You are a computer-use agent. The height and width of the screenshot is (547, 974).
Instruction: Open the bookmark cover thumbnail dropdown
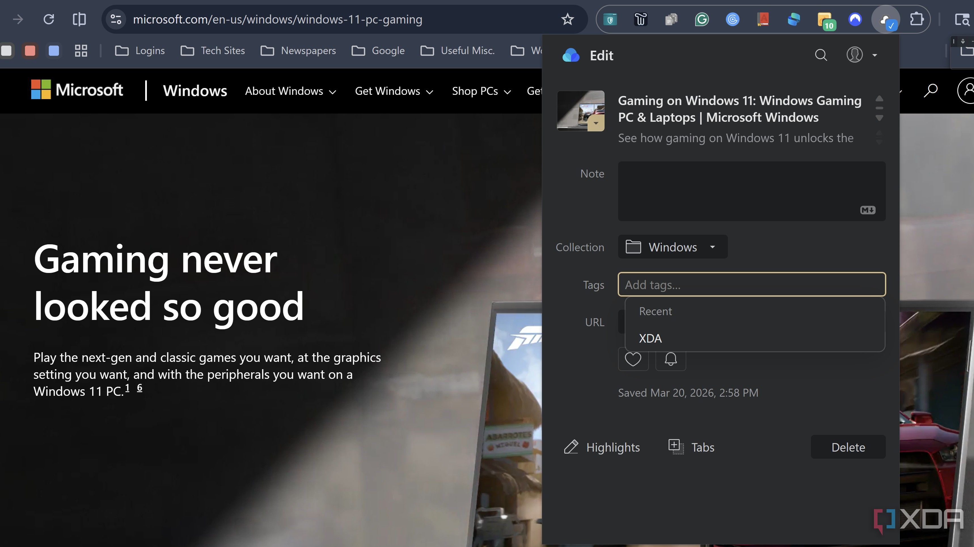click(596, 123)
